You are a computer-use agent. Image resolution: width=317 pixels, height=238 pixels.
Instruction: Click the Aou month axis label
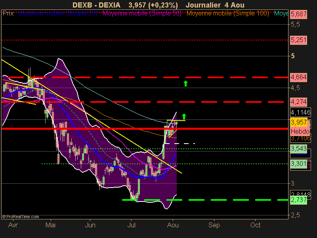173,225
